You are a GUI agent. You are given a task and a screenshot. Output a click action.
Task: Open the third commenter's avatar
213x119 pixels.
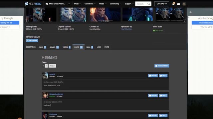point(45,116)
